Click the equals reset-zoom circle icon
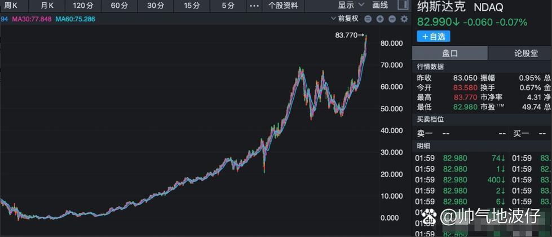The image size is (552, 237). [x=368, y=19]
